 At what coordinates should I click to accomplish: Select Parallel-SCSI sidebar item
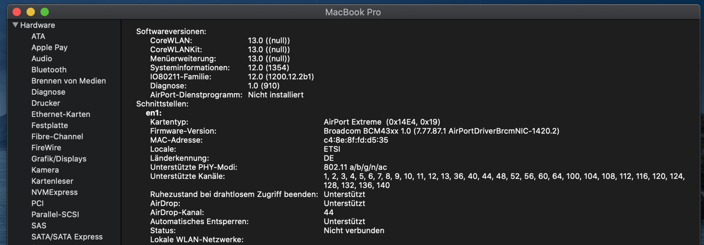pyautogui.click(x=55, y=215)
